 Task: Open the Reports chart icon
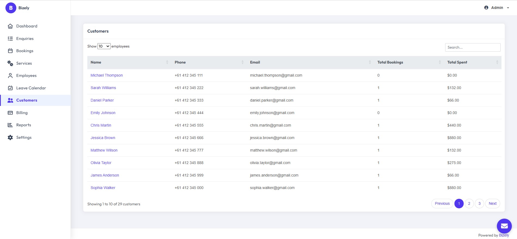10,125
